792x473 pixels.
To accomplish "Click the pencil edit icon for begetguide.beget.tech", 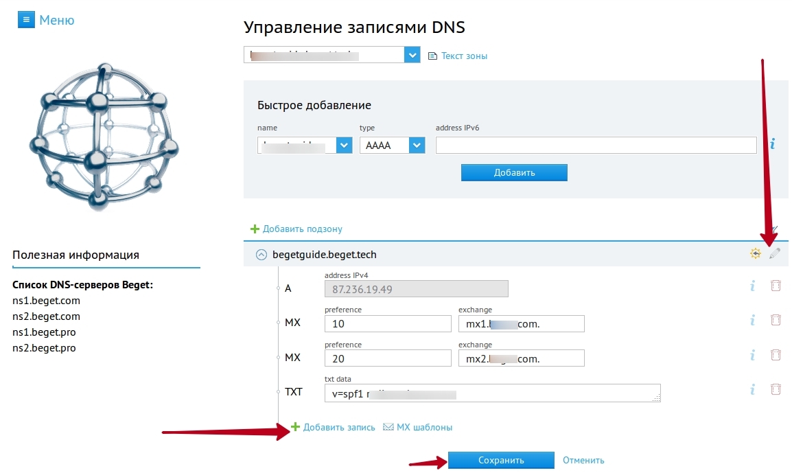I will click(x=775, y=254).
